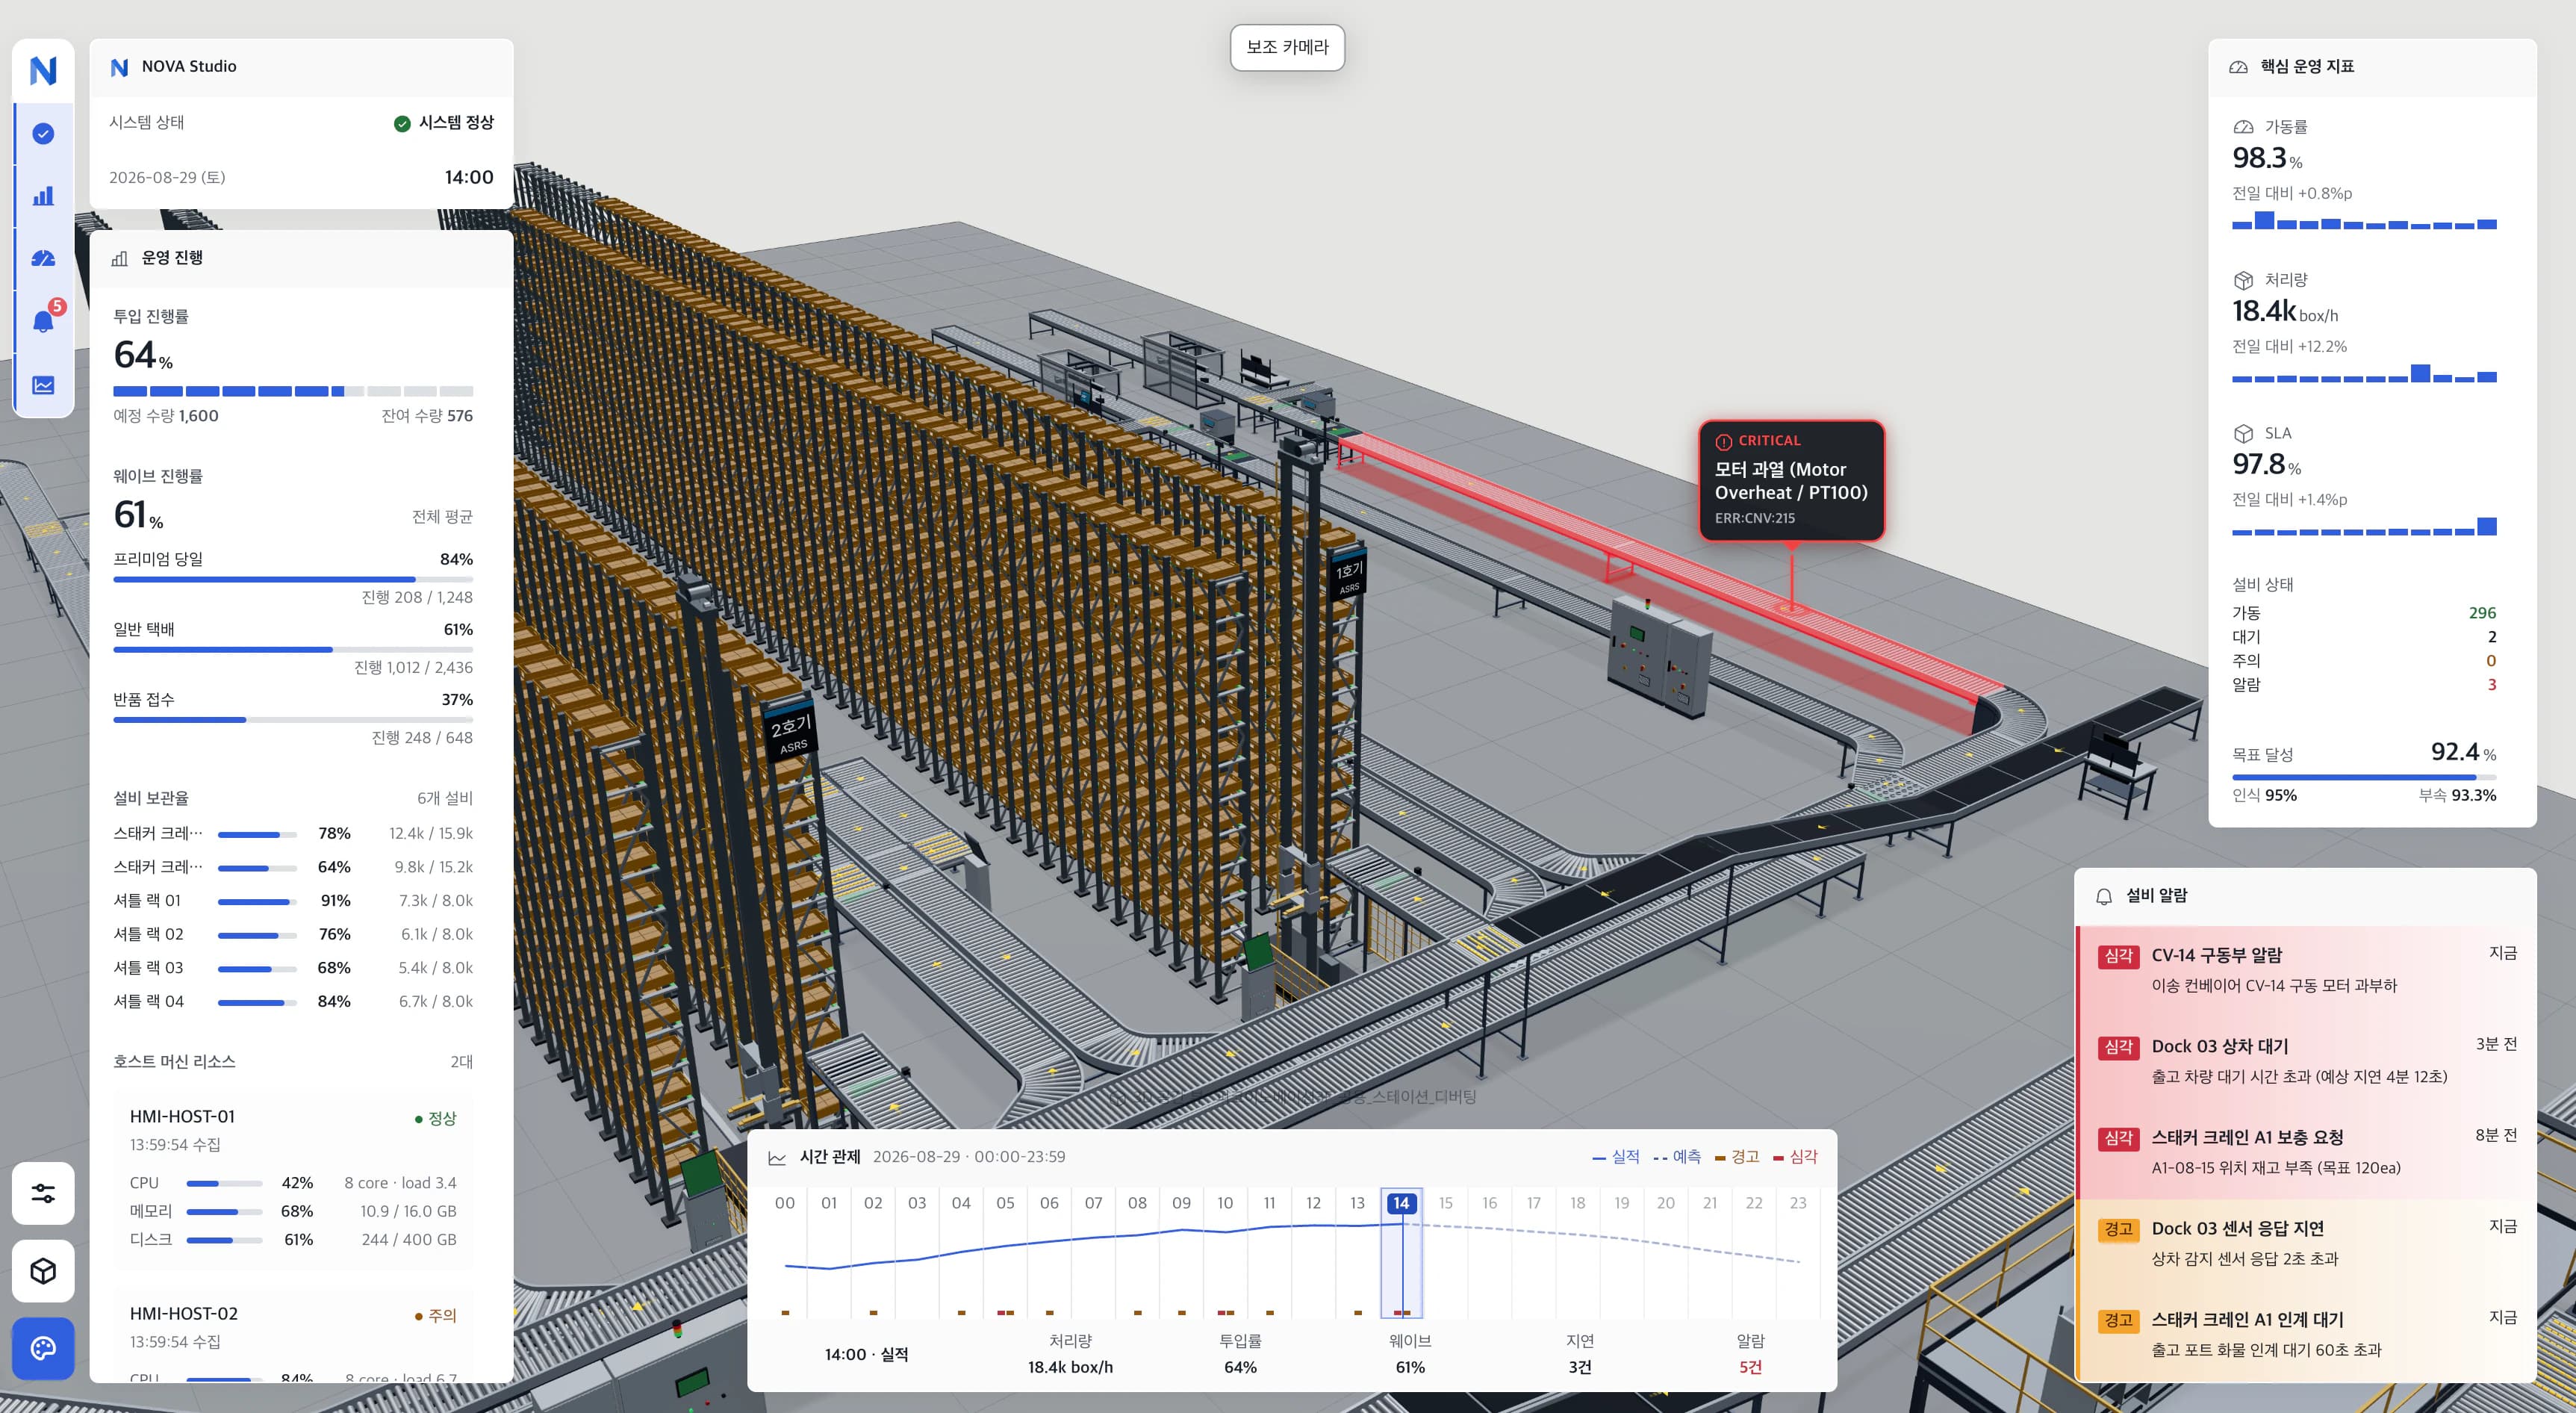The height and width of the screenshot is (1413, 2576).
Task: Open the bar chart sidebar icon
Action: 43,196
